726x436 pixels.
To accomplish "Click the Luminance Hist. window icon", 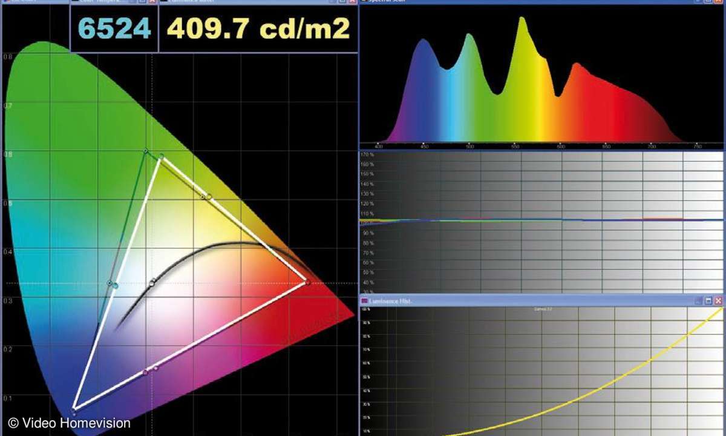I will point(364,300).
